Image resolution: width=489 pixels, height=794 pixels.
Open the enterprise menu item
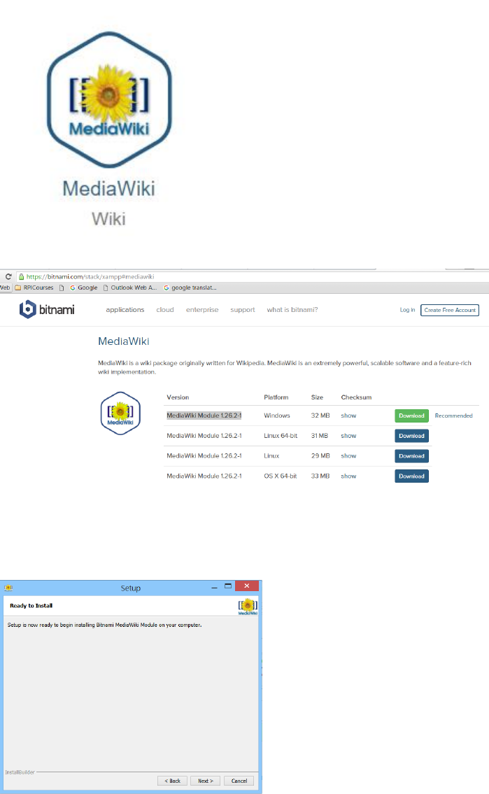202,310
